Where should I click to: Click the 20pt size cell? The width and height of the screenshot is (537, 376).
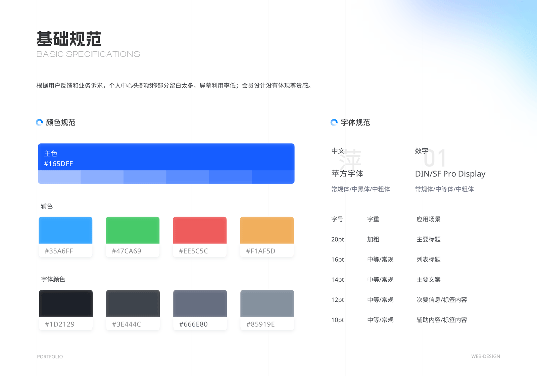pyautogui.click(x=338, y=239)
